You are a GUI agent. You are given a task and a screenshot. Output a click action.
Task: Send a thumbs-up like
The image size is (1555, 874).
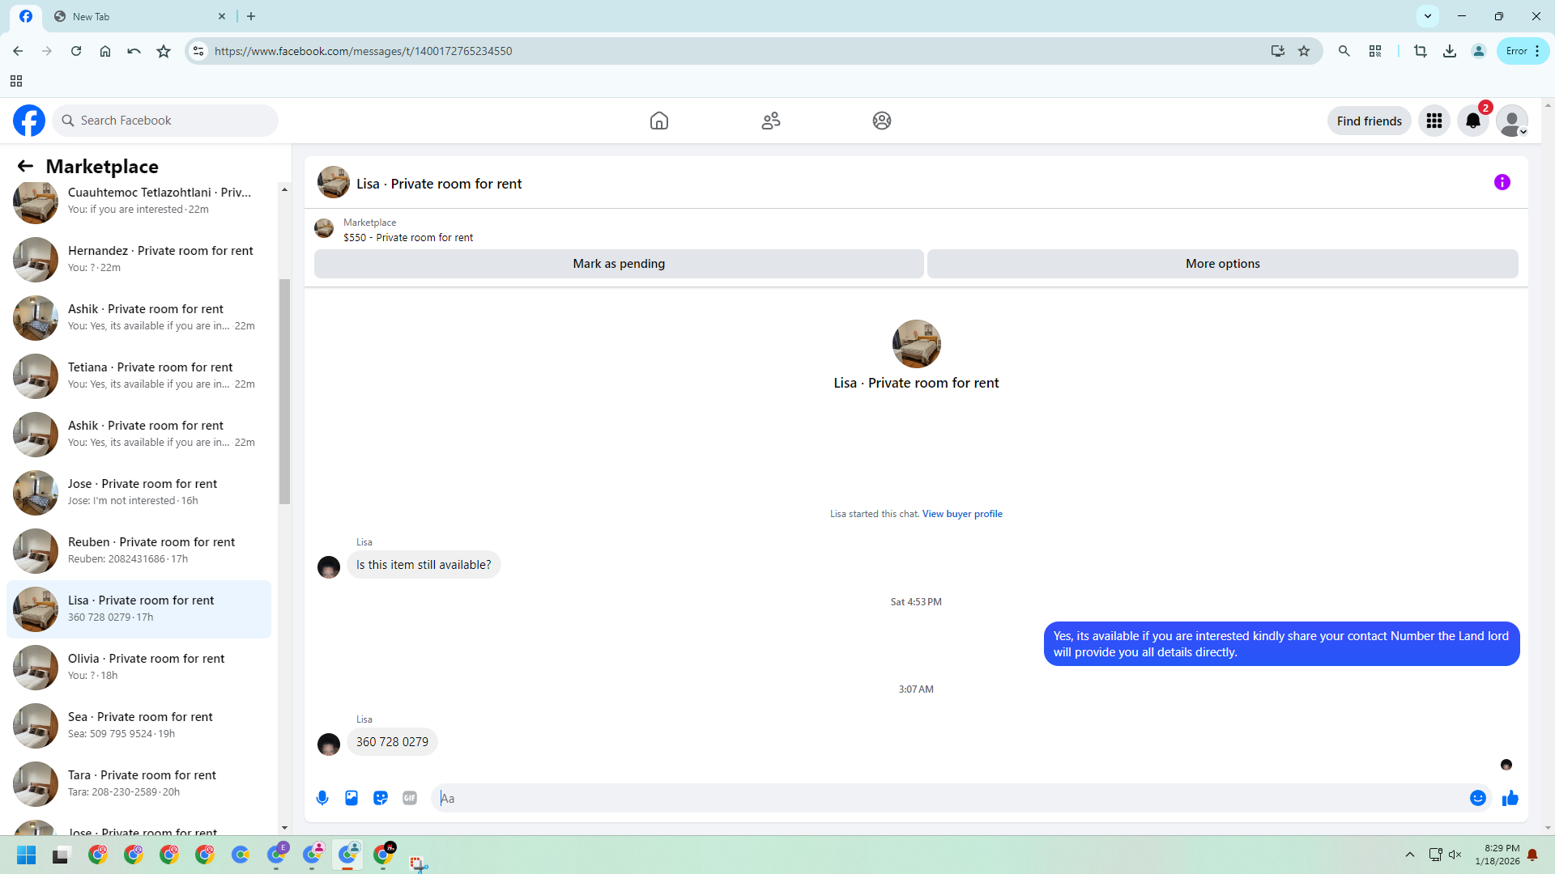click(1510, 798)
